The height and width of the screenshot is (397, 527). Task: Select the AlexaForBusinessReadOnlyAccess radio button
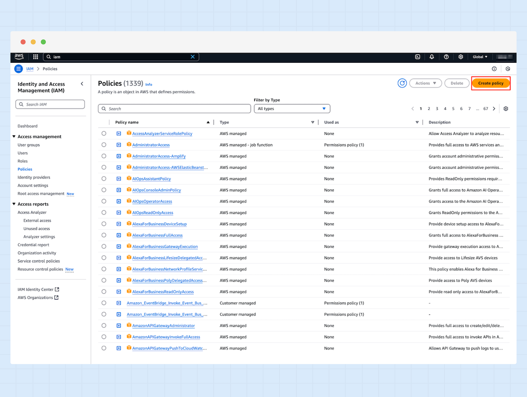pos(104,292)
